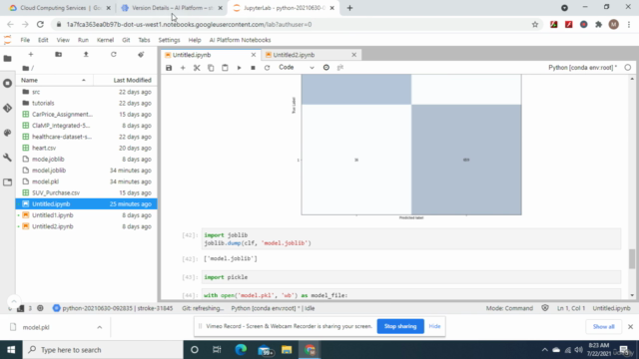
Task: Click the clock icon next to Code dropdown
Action: (x=326, y=68)
